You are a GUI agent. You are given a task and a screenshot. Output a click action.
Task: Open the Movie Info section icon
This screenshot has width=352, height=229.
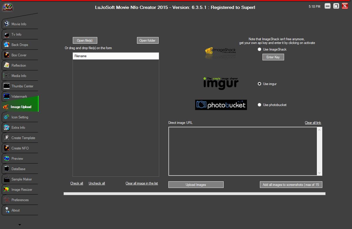tap(7, 24)
